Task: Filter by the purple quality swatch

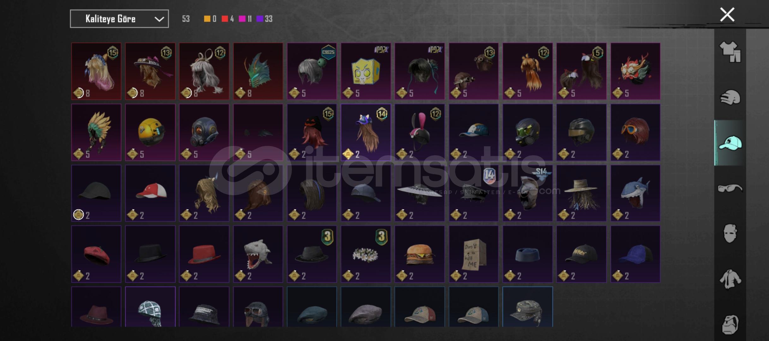Action: point(260,19)
